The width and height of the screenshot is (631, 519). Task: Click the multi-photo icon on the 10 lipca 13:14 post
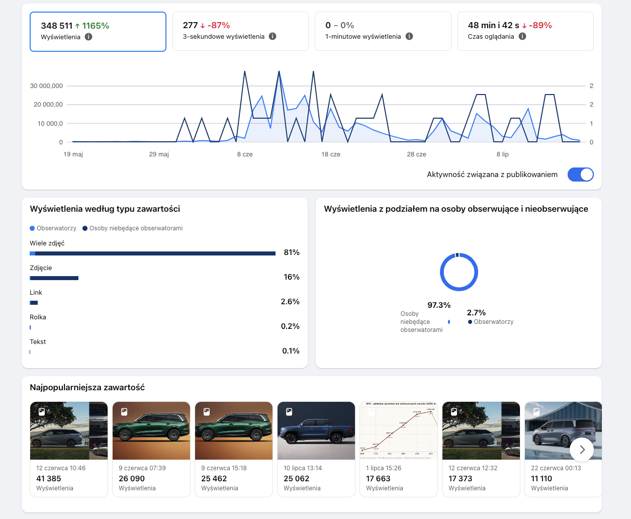click(x=289, y=411)
